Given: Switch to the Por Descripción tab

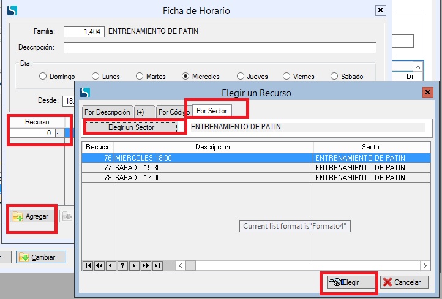Looking at the screenshot, I should pyautogui.click(x=107, y=112).
